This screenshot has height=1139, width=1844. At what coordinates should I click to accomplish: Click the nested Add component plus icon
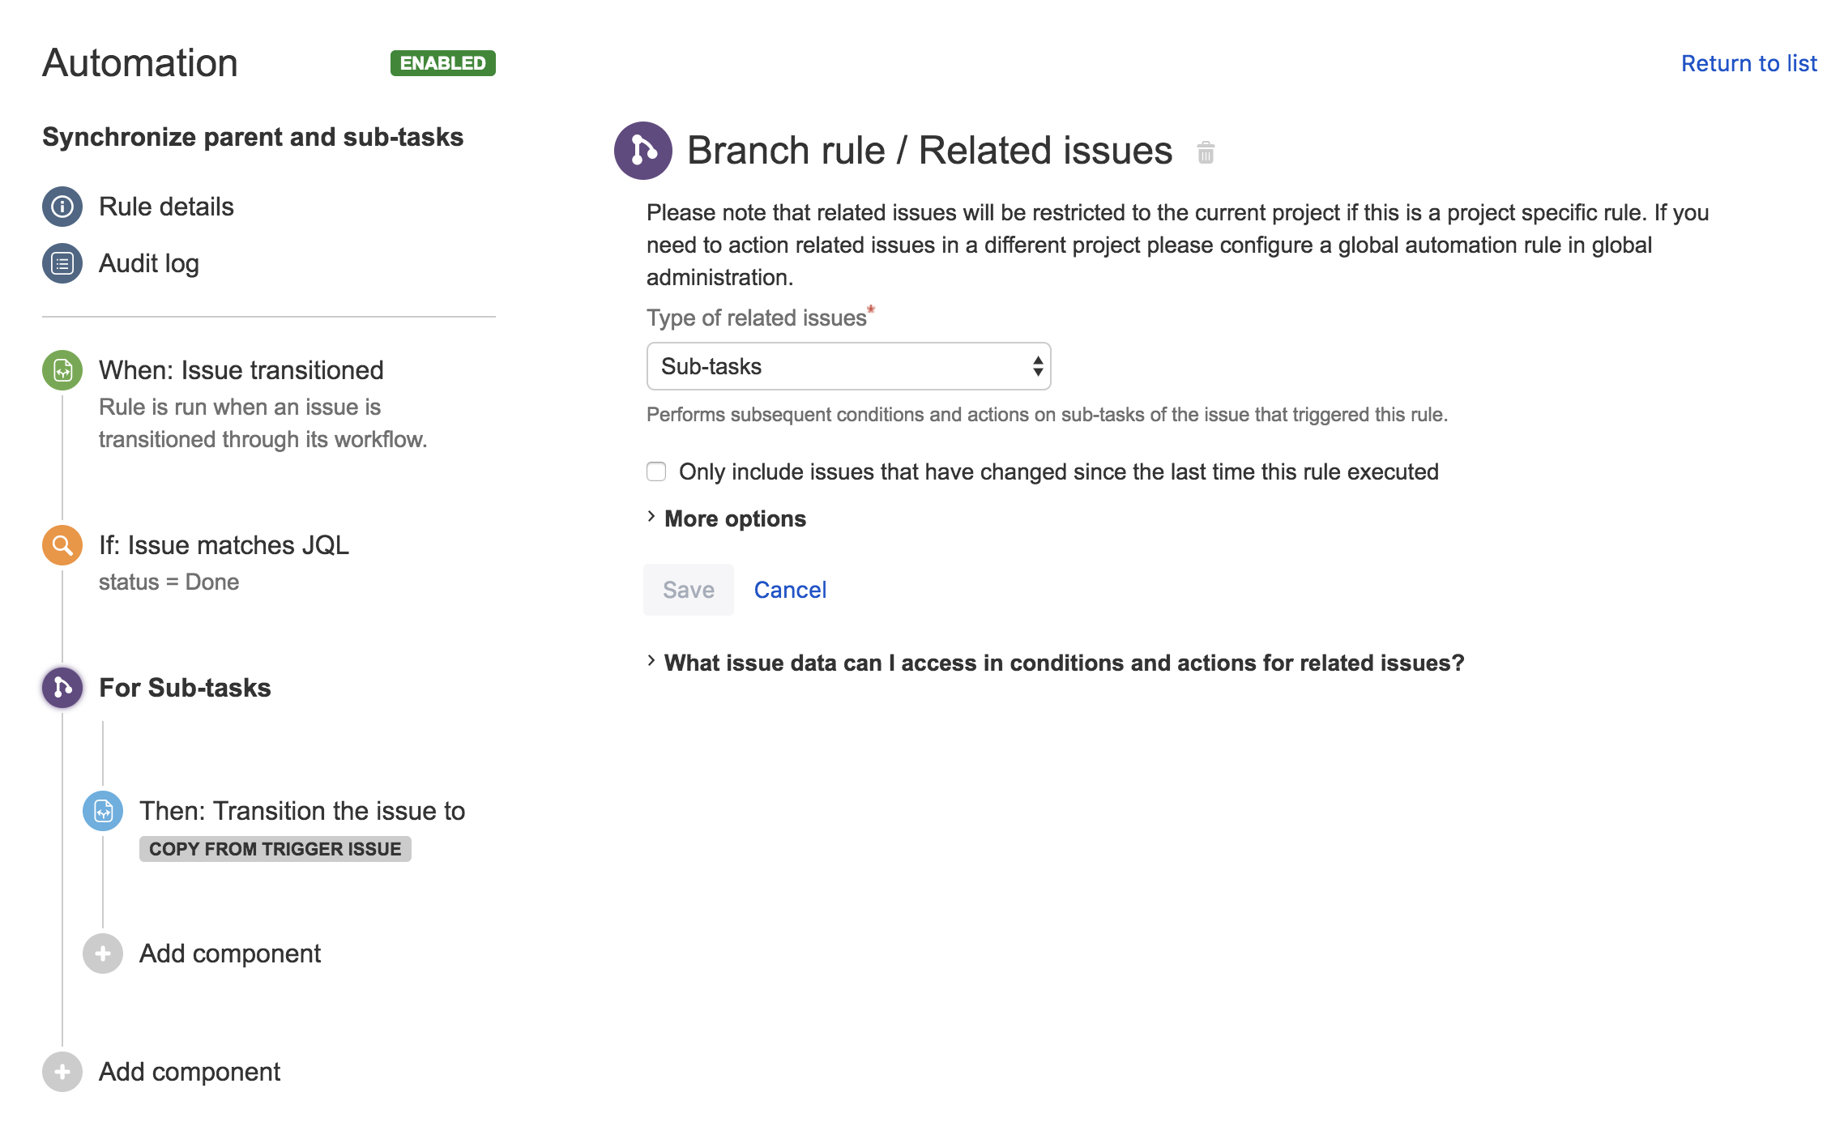[x=103, y=953]
